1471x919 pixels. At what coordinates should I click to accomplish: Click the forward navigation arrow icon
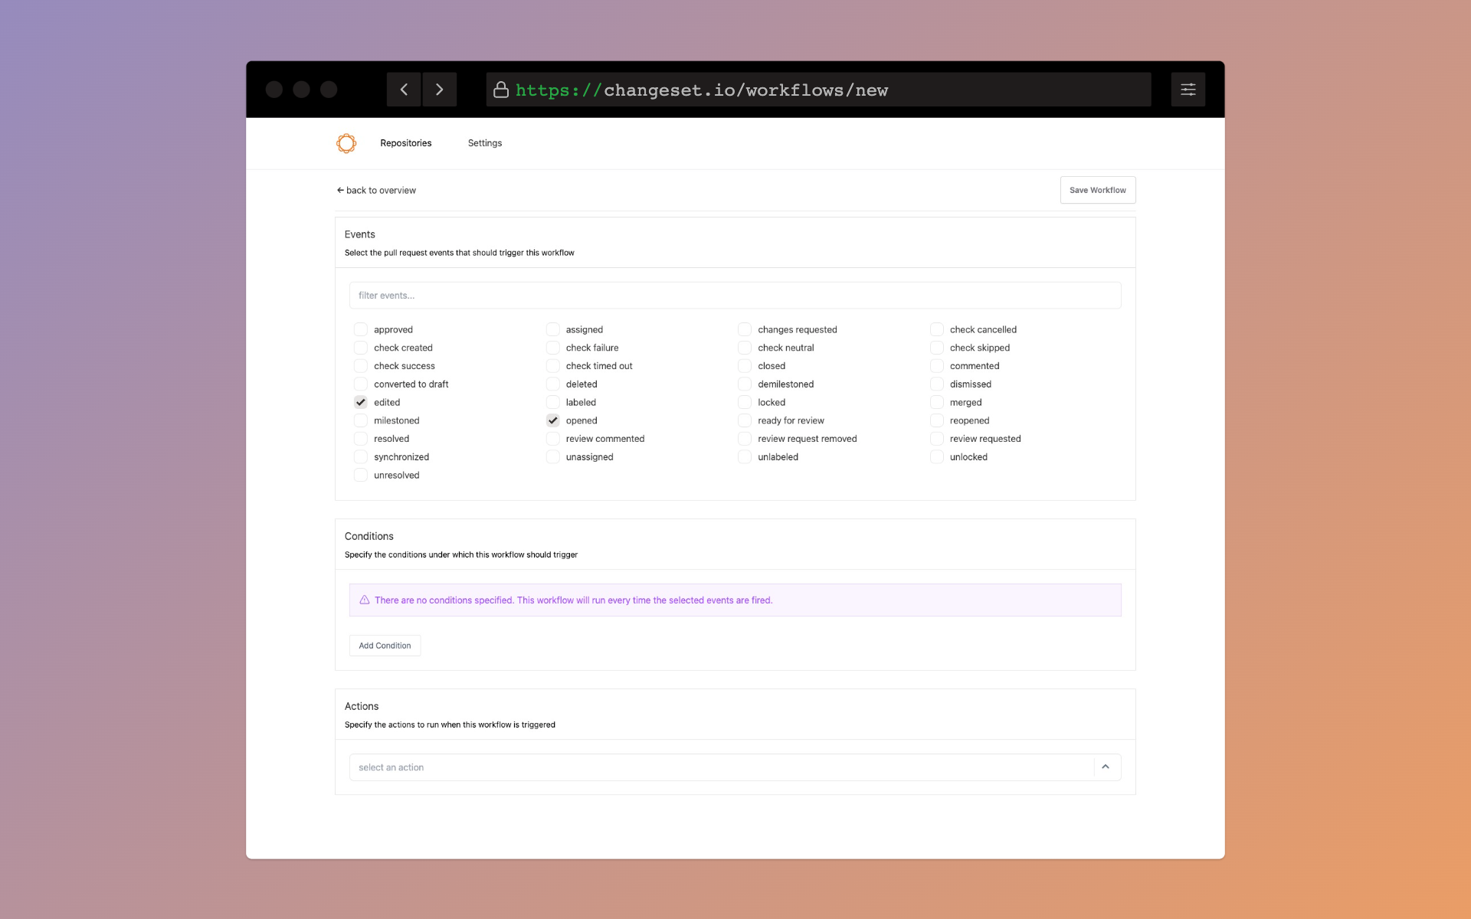(440, 89)
